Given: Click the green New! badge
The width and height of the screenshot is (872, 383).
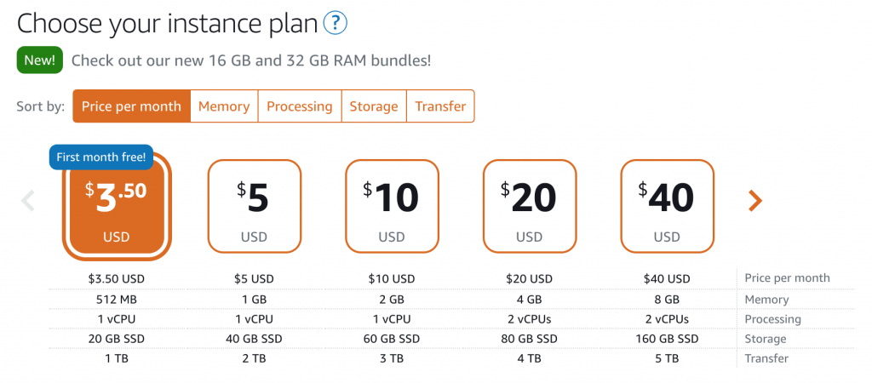Looking at the screenshot, I should coord(39,60).
